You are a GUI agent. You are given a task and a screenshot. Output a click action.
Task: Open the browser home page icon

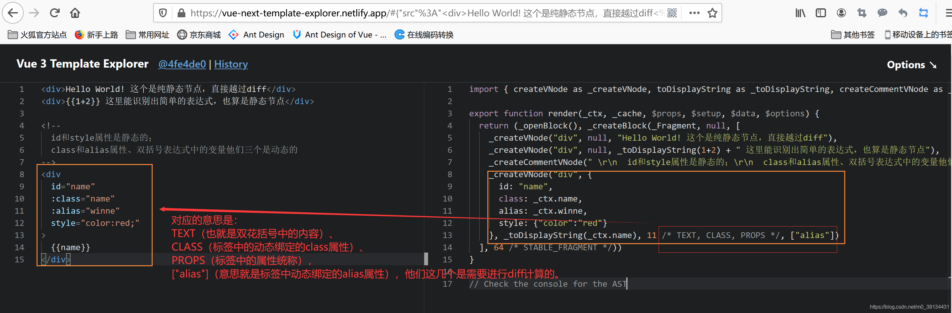[x=75, y=13]
